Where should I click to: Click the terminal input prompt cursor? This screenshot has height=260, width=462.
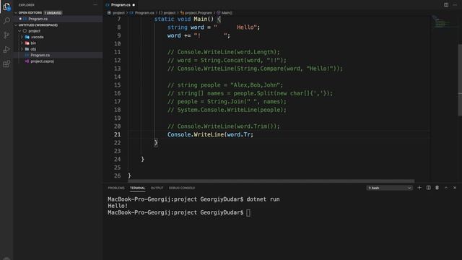[248, 212]
